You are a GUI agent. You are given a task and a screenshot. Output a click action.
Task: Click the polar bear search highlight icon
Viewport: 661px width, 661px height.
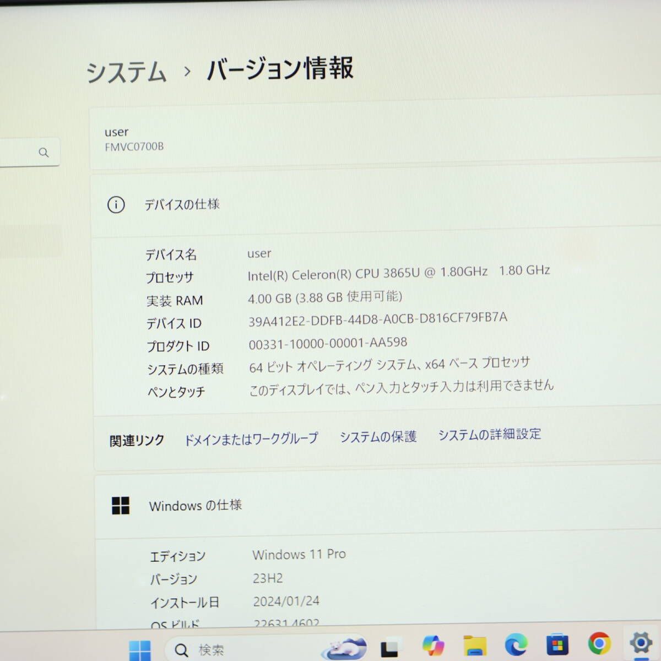tap(345, 649)
